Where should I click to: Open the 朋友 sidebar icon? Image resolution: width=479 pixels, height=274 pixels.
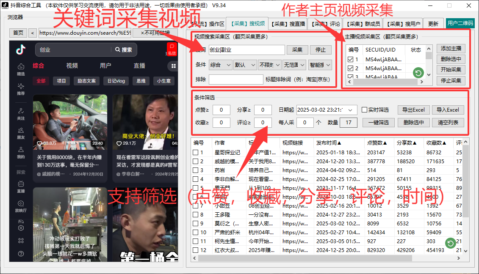[21, 133]
